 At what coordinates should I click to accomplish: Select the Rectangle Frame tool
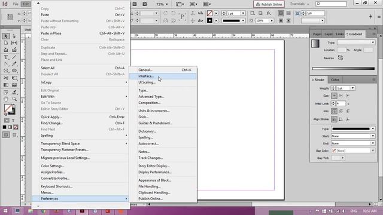coord(6,70)
